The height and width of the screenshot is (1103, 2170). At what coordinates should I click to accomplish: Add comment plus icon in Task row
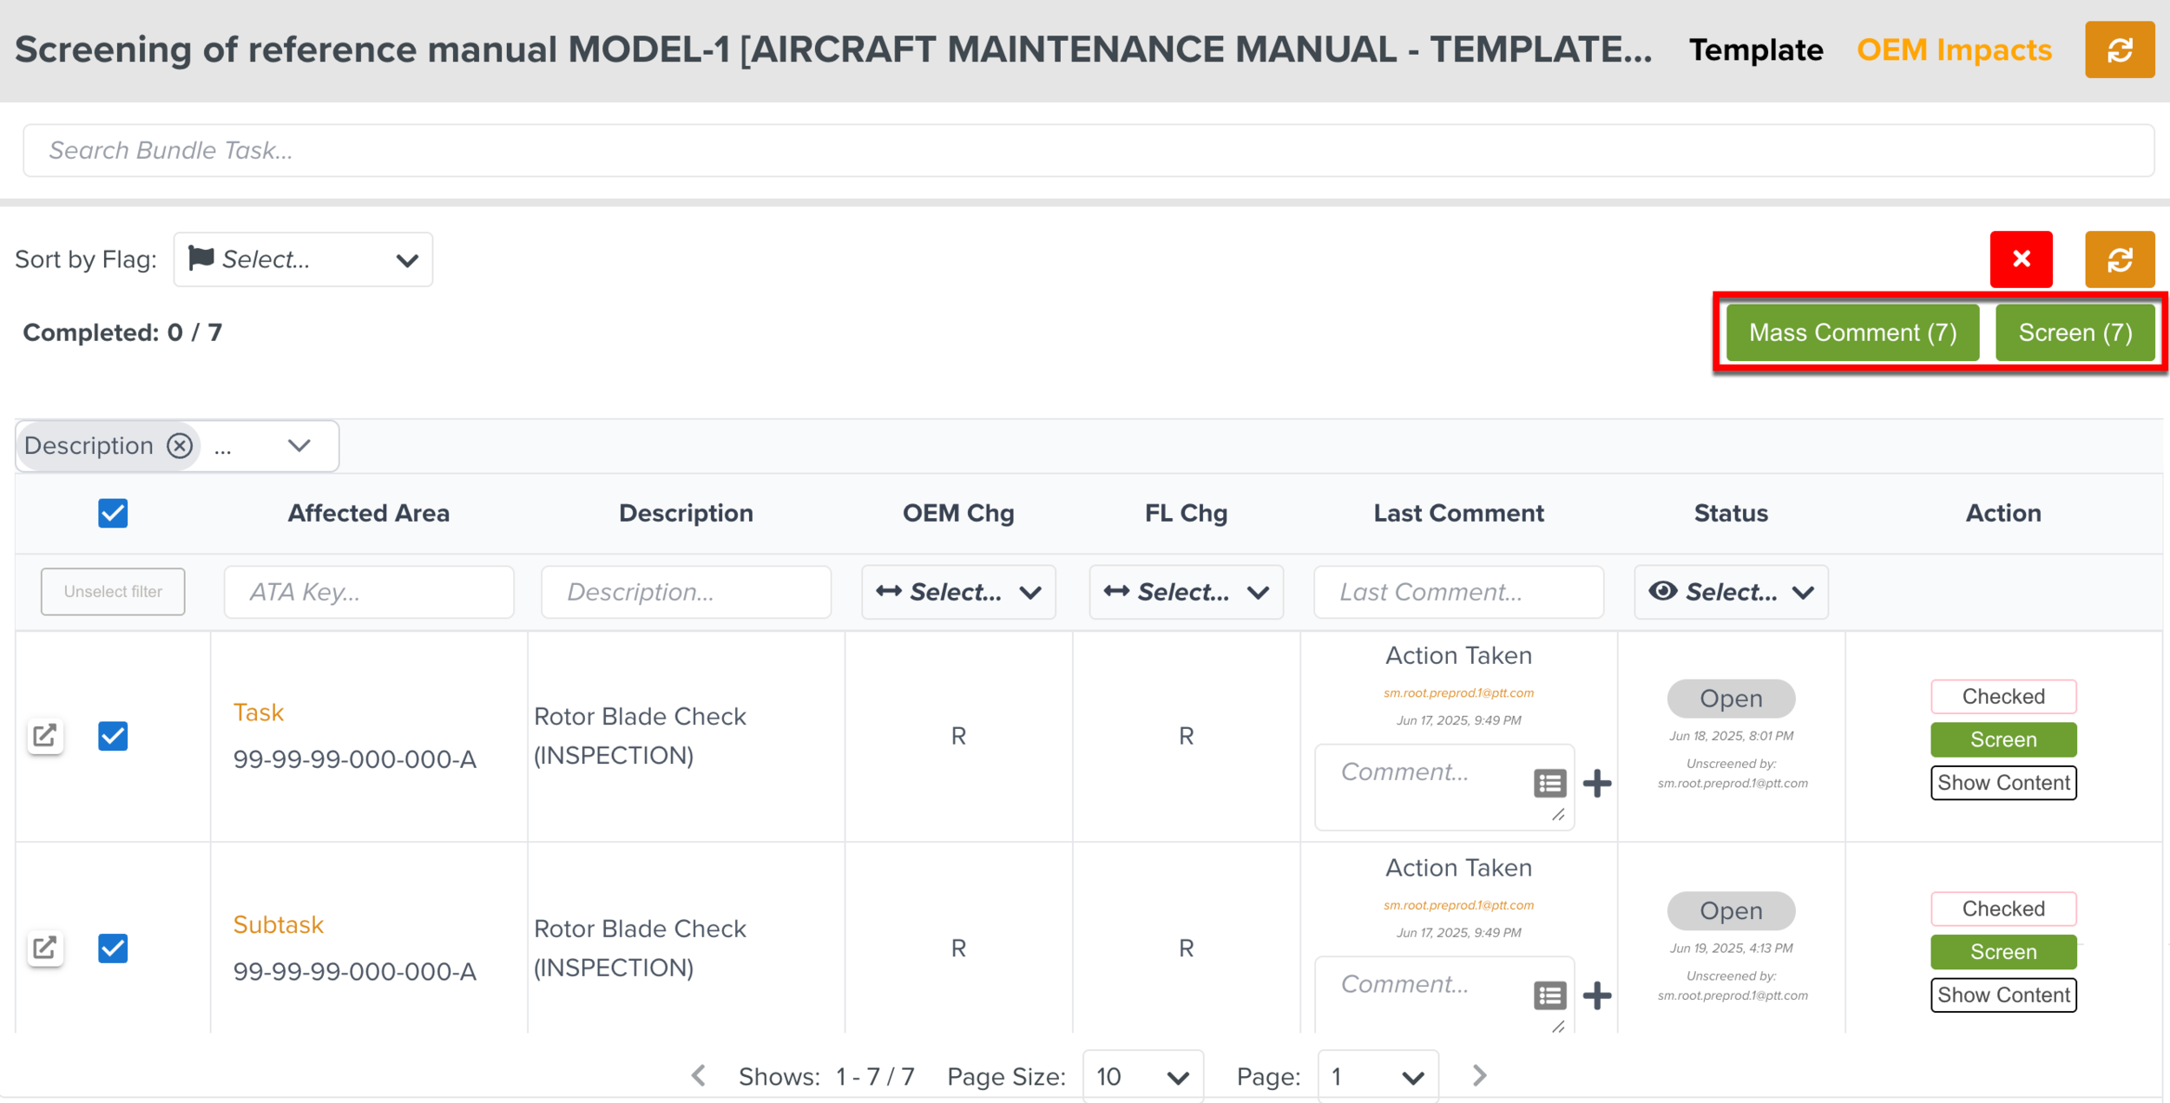click(x=1597, y=783)
